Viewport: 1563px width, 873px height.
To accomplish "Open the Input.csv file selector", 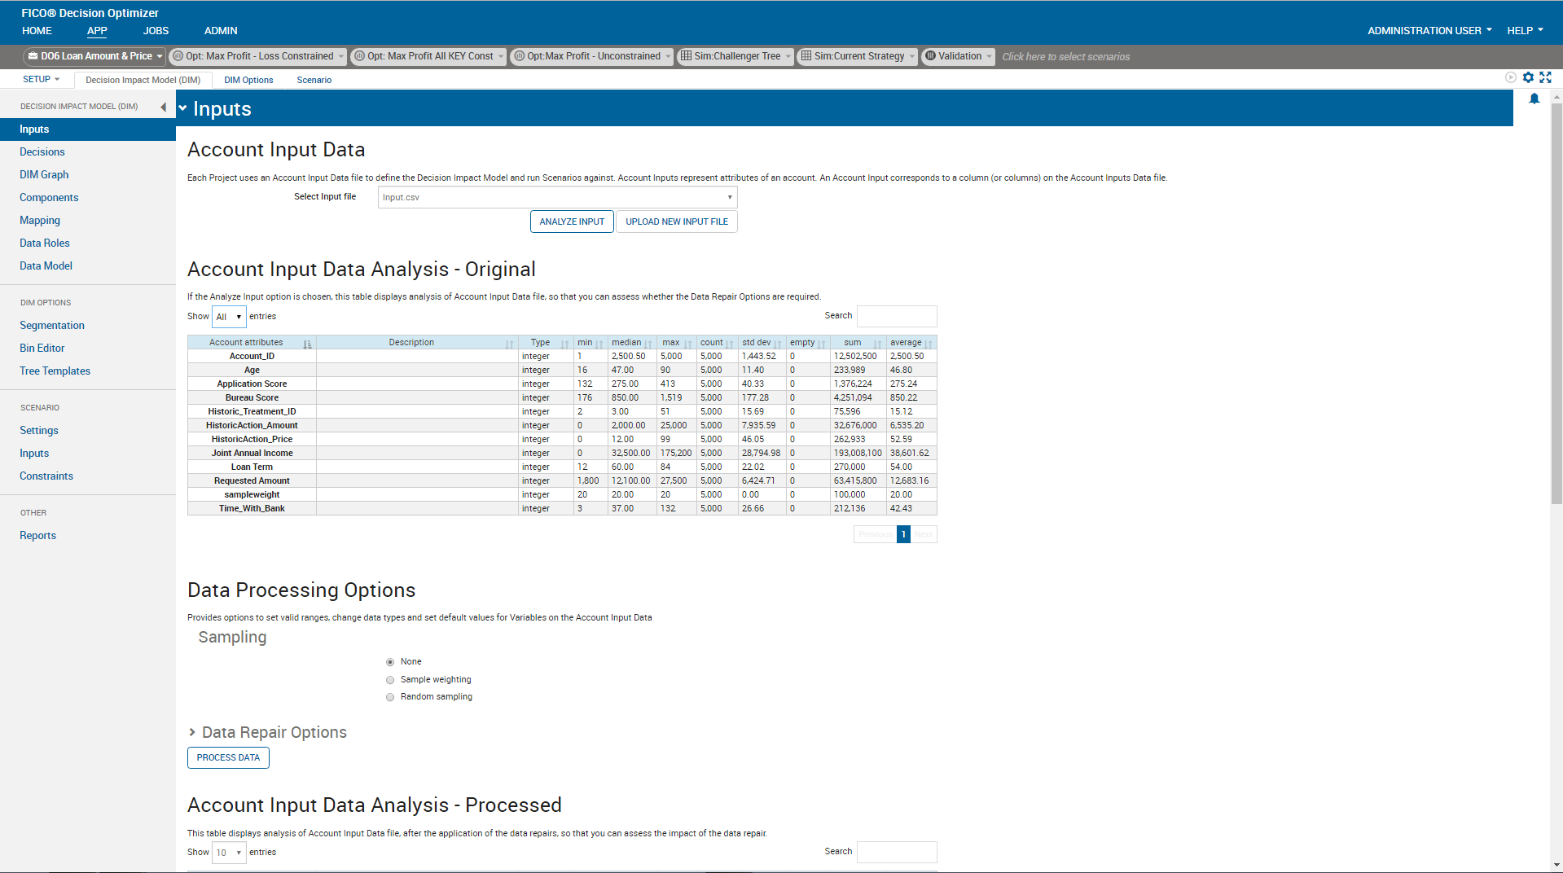I will (557, 197).
